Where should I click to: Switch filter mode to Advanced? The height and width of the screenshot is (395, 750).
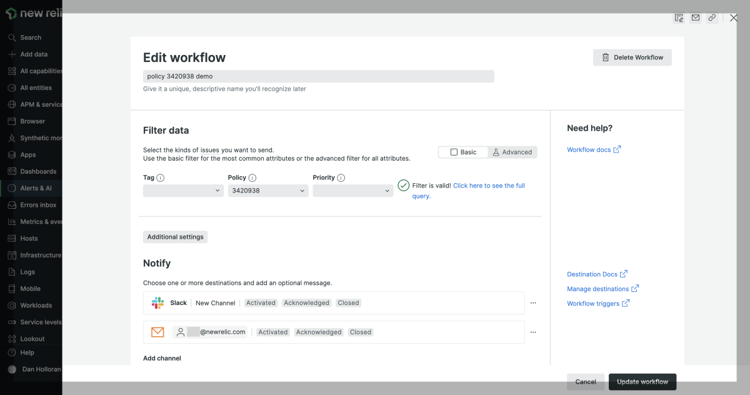point(512,152)
